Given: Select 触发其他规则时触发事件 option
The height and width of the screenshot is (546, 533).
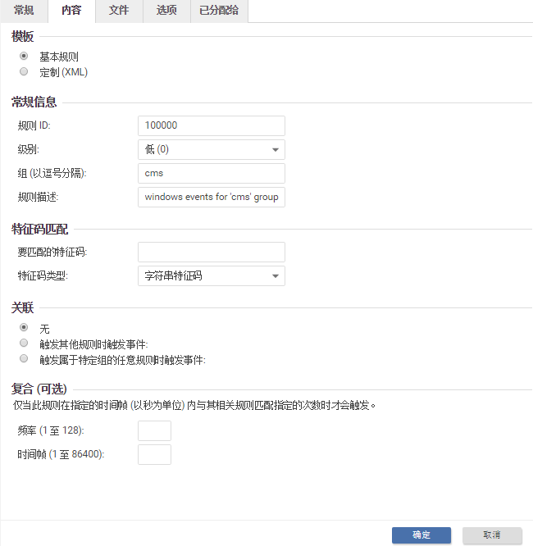Looking at the screenshot, I should point(24,344).
